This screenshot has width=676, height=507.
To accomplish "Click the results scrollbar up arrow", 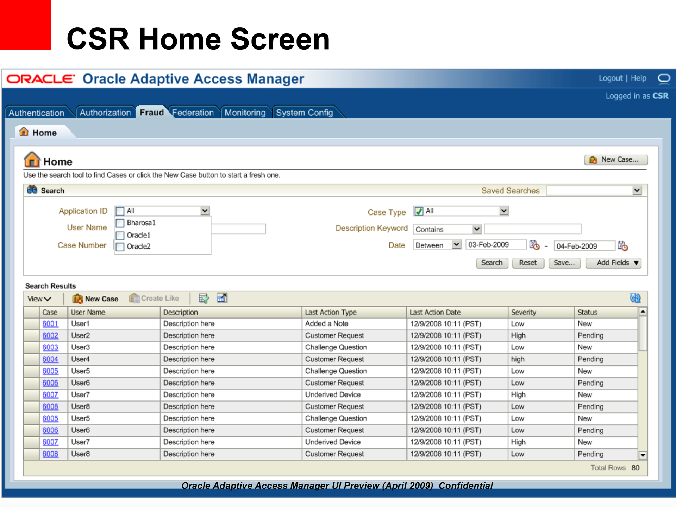I will tap(643, 312).
